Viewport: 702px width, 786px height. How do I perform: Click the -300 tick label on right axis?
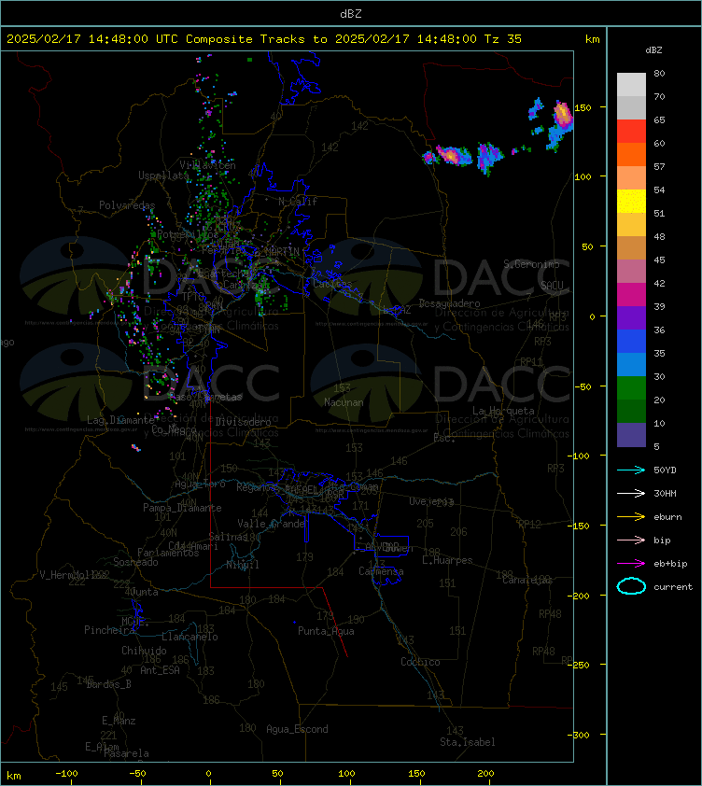(x=579, y=735)
